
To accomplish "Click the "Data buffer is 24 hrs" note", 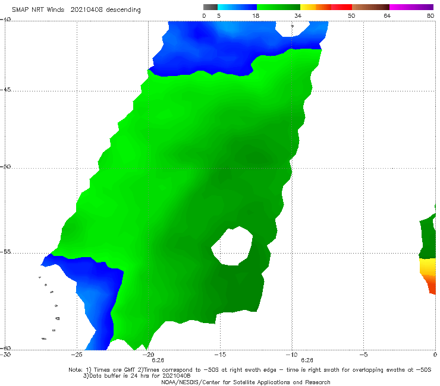I will [137, 376].
